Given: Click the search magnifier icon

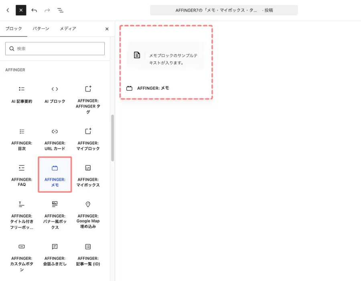Looking at the screenshot, I should (x=12, y=49).
